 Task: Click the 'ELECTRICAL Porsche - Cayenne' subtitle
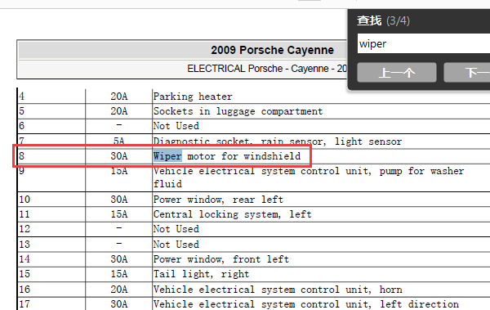pos(267,69)
